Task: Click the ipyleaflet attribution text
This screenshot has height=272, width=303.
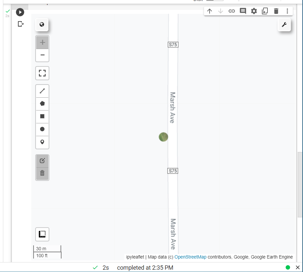Action: (135, 257)
